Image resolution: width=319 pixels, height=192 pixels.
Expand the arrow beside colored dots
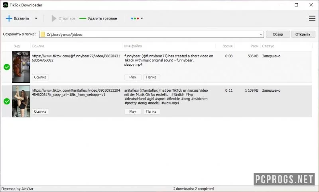click(x=142, y=18)
